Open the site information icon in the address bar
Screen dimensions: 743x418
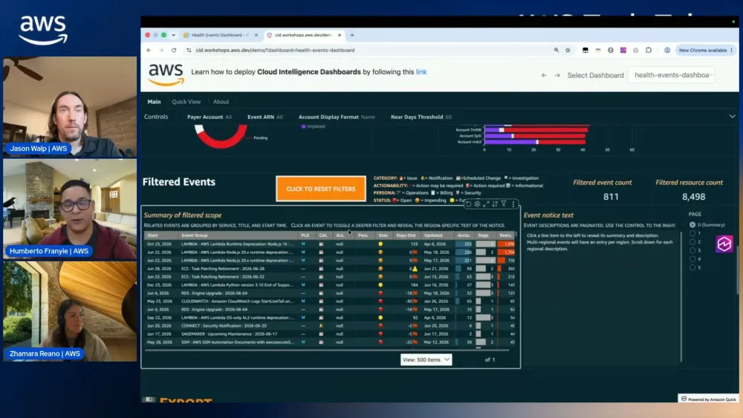[x=189, y=50]
